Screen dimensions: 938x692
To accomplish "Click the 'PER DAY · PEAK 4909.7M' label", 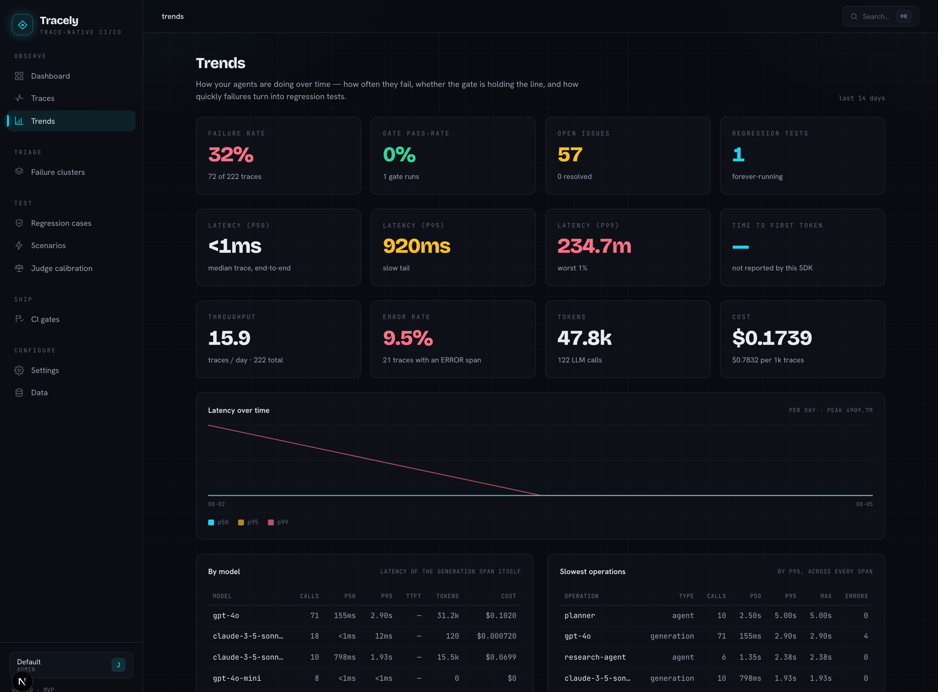I will coord(831,410).
